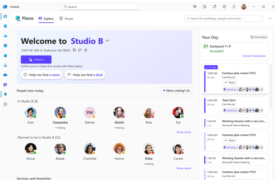
Task: Open the Team Sync meeting card
Action: pyautogui.click(x=235, y=106)
